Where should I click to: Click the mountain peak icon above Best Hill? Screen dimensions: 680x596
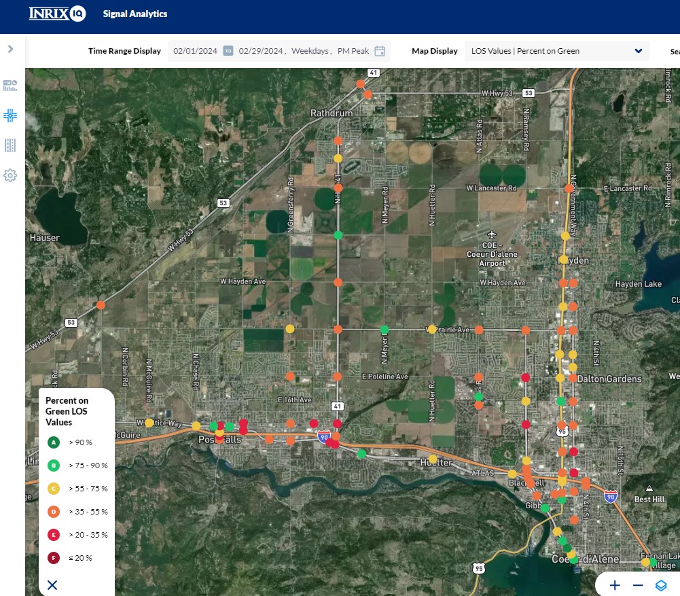[649, 489]
